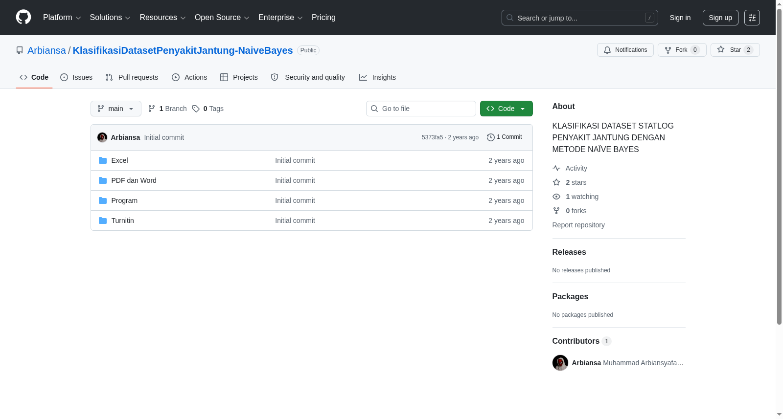This screenshot has height=419, width=783.
Task: Click the Program folder icon
Action: coord(103,200)
